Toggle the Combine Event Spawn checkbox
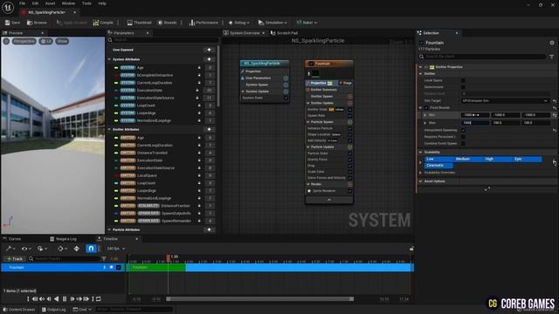Image resolution: width=559 pixels, height=314 pixels. click(463, 143)
